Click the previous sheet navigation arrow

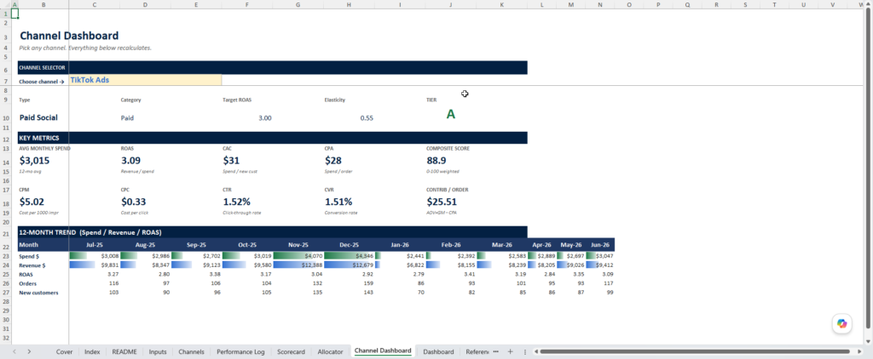pos(14,352)
